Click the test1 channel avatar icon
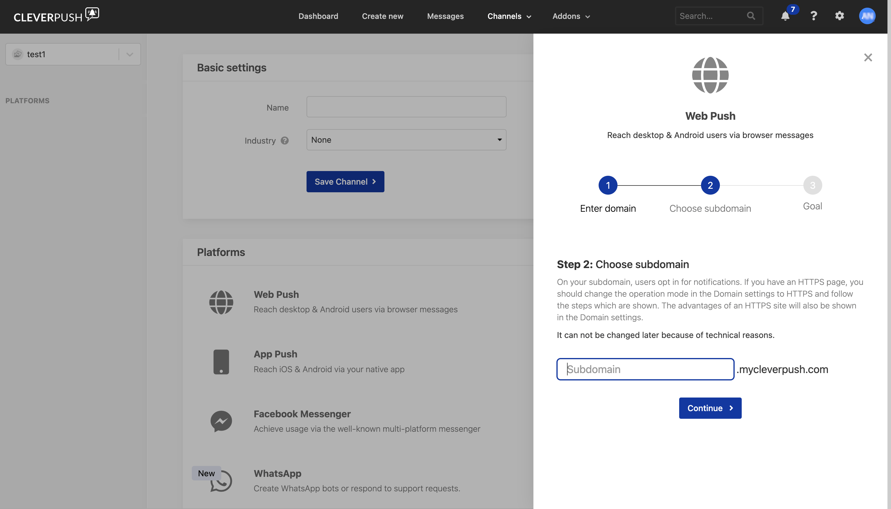The height and width of the screenshot is (509, 891). pos(17,54)
